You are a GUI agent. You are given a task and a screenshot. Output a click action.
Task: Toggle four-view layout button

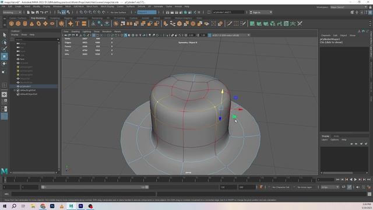click(x=4, y=101)
